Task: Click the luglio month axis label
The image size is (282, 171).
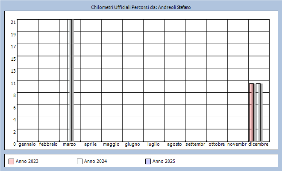Action: pos(153,144)
